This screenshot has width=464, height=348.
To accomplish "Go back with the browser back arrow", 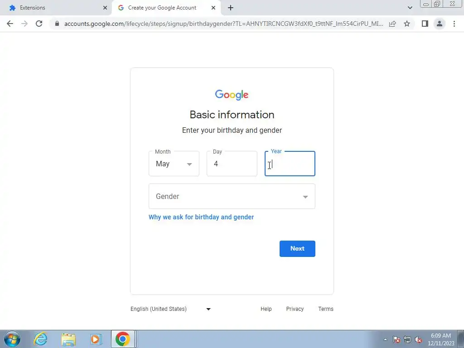I will [x=10, y=24].
